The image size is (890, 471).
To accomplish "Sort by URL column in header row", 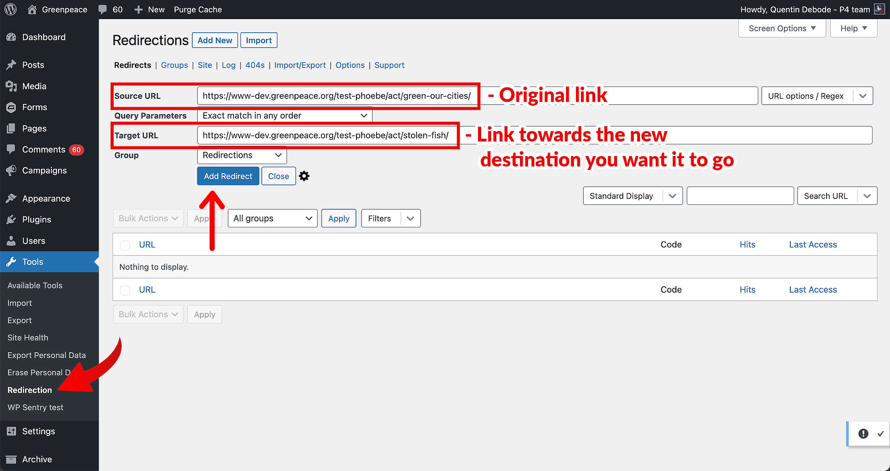I will 147,245.
